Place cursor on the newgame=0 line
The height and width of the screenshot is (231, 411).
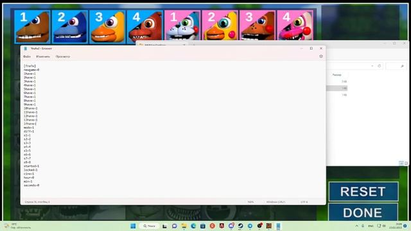[31, 70]
